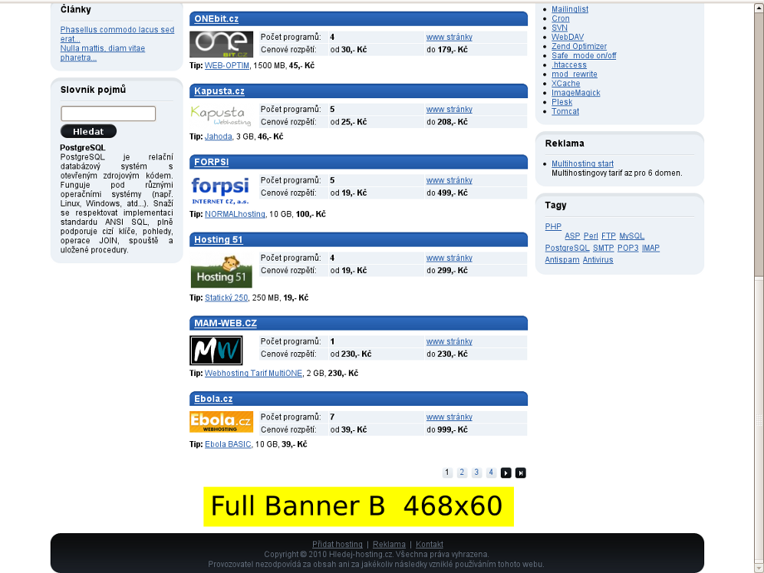Open the NORMALhosting tip link
Screen dimensions: 764x573
[235, 214]
